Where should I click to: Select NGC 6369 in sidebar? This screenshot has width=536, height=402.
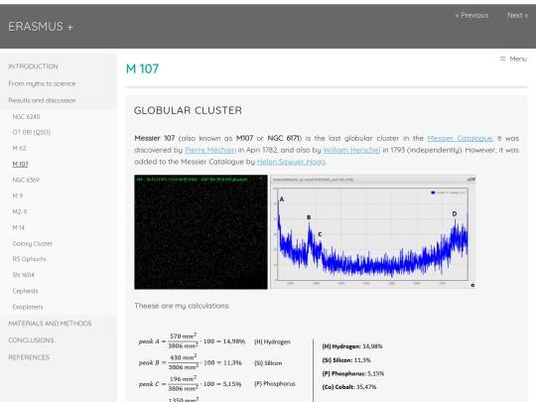(x=26, y=180)
